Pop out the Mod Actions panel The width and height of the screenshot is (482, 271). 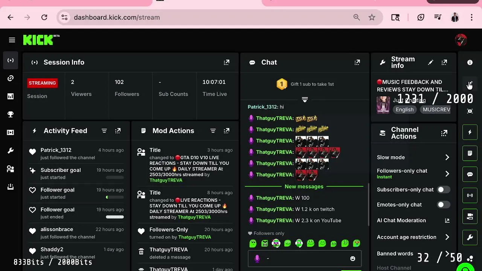227,131
